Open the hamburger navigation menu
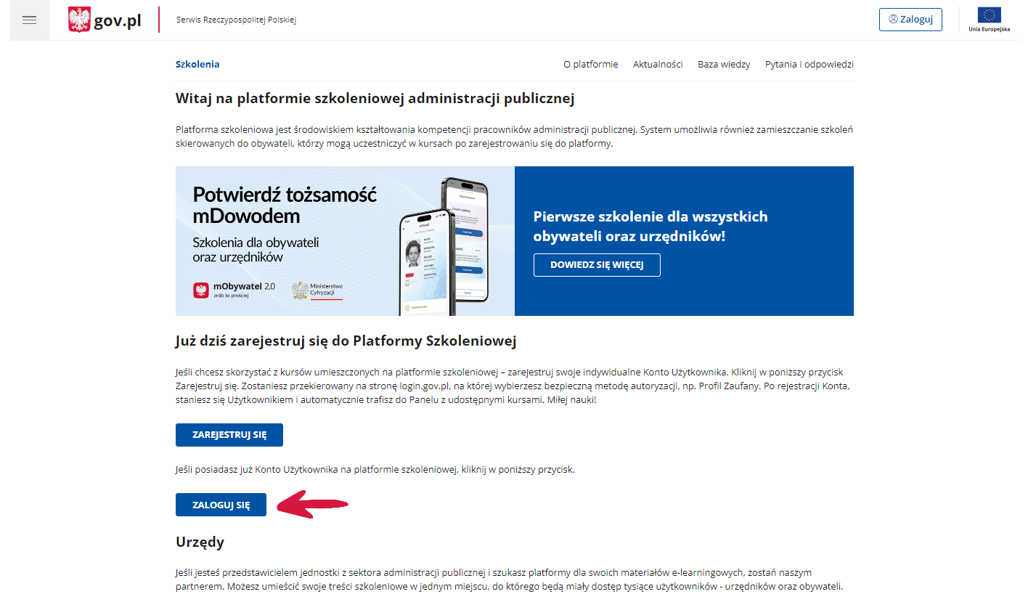This screenshot has height=602, width=1028. [x=29, y=20]
